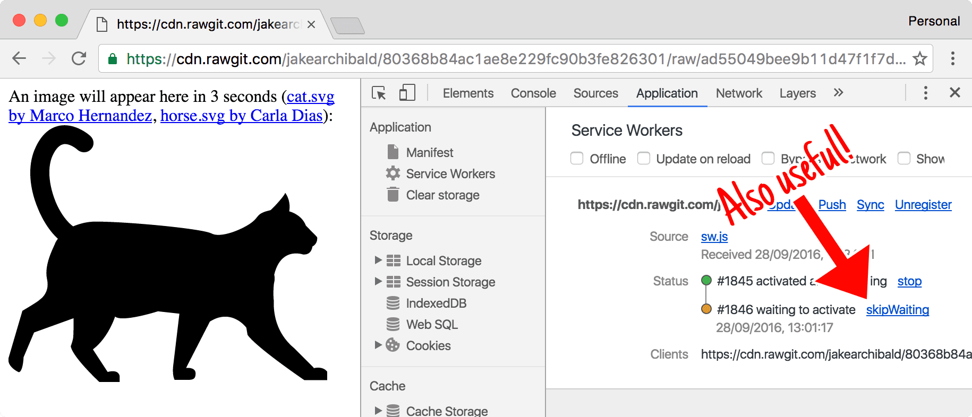Enable the Offline checkbox

[577, 159]
